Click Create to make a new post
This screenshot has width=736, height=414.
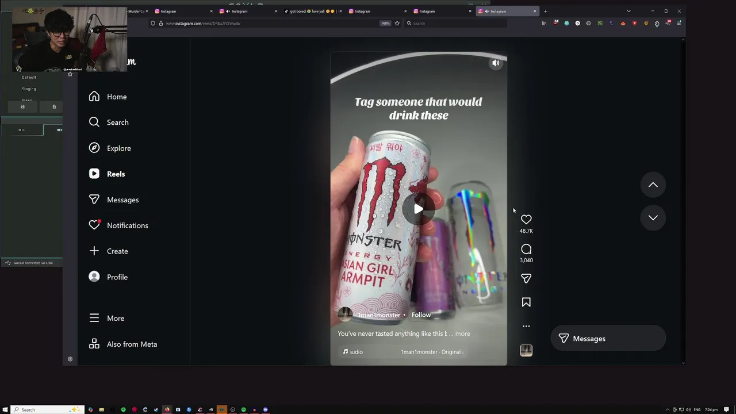[x=109, y=251]
